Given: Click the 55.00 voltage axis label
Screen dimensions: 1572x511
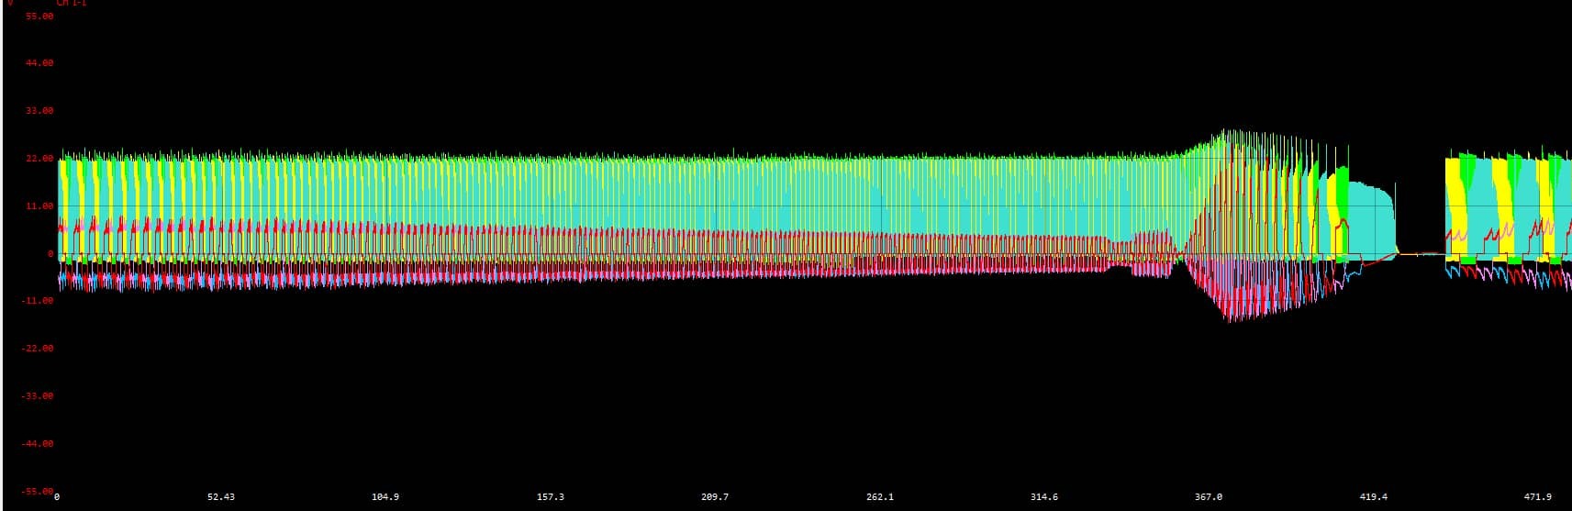Looking at the screenshot, I should click(x=39, y=17).
